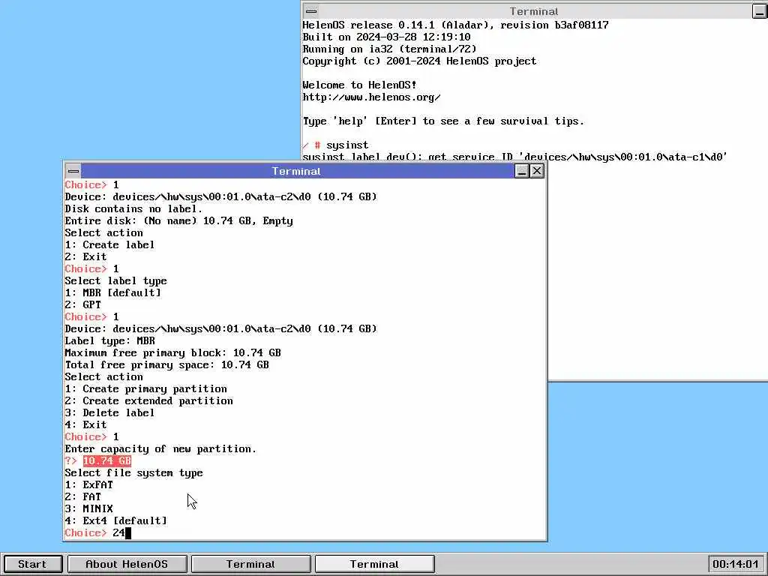
Task: Click '/ # sysinst' command line in background terminal
Action: pyautogui.click(x=335, y=145)
